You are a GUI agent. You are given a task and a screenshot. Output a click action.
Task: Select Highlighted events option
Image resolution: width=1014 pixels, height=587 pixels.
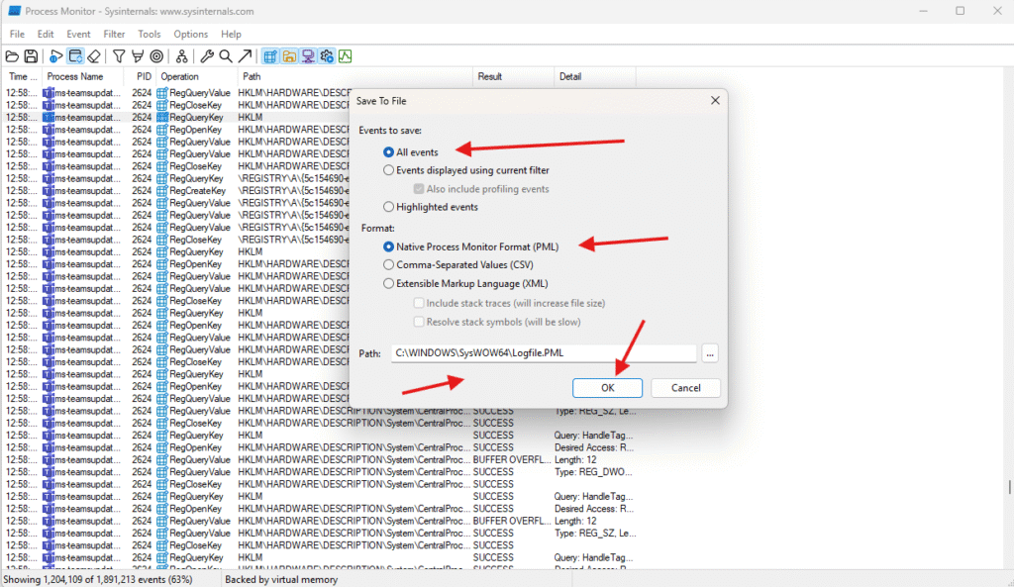(389, 207)
